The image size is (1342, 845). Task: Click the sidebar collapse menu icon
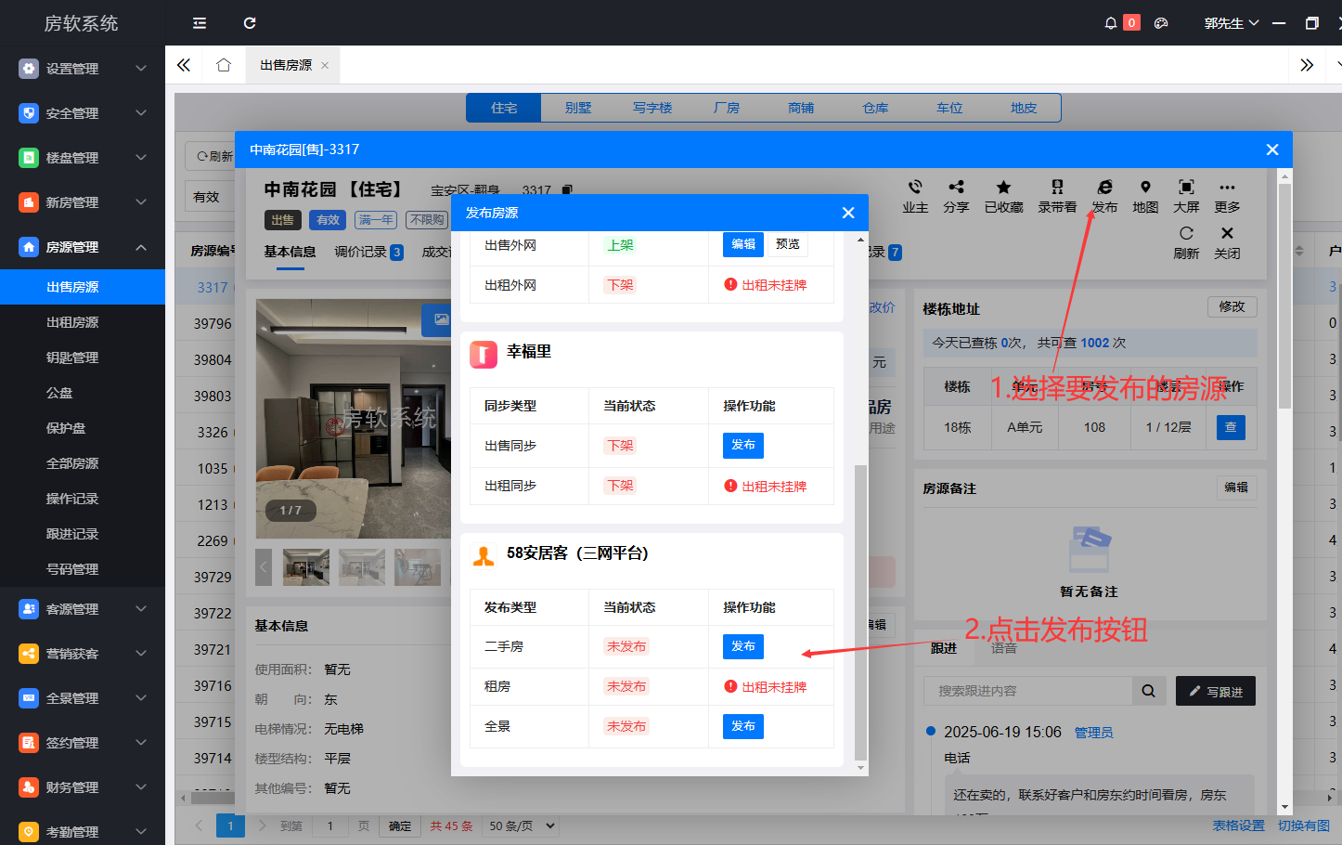(200, 23)
